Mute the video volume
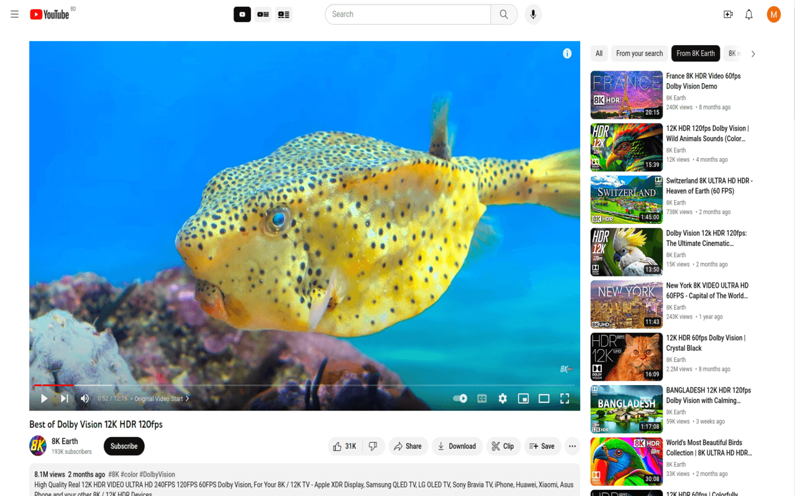795x496 pixels. [84, 399]
